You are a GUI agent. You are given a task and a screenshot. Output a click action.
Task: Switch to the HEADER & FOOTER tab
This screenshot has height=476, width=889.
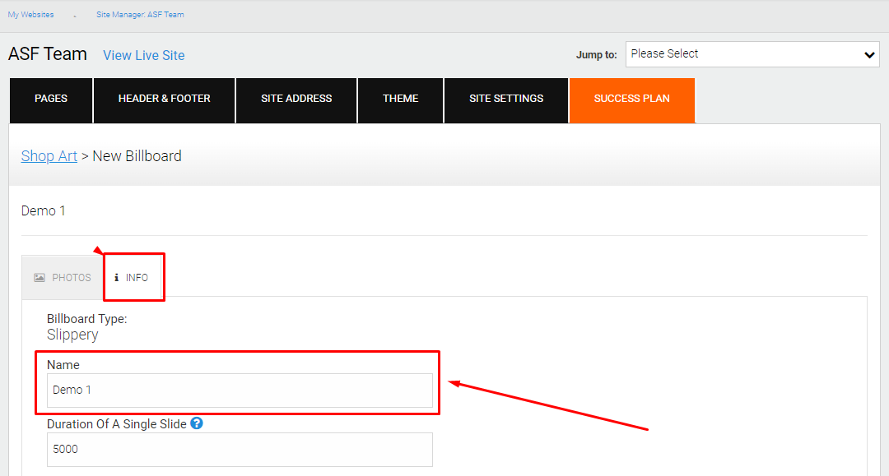pyautogui.click(x=165, y=100)
